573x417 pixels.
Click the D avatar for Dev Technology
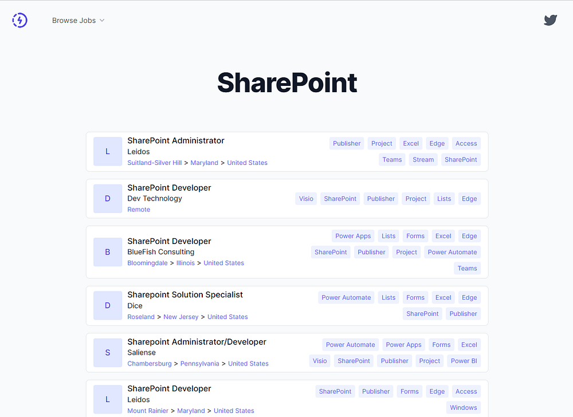pyautogui.click(x=108, y=199)
